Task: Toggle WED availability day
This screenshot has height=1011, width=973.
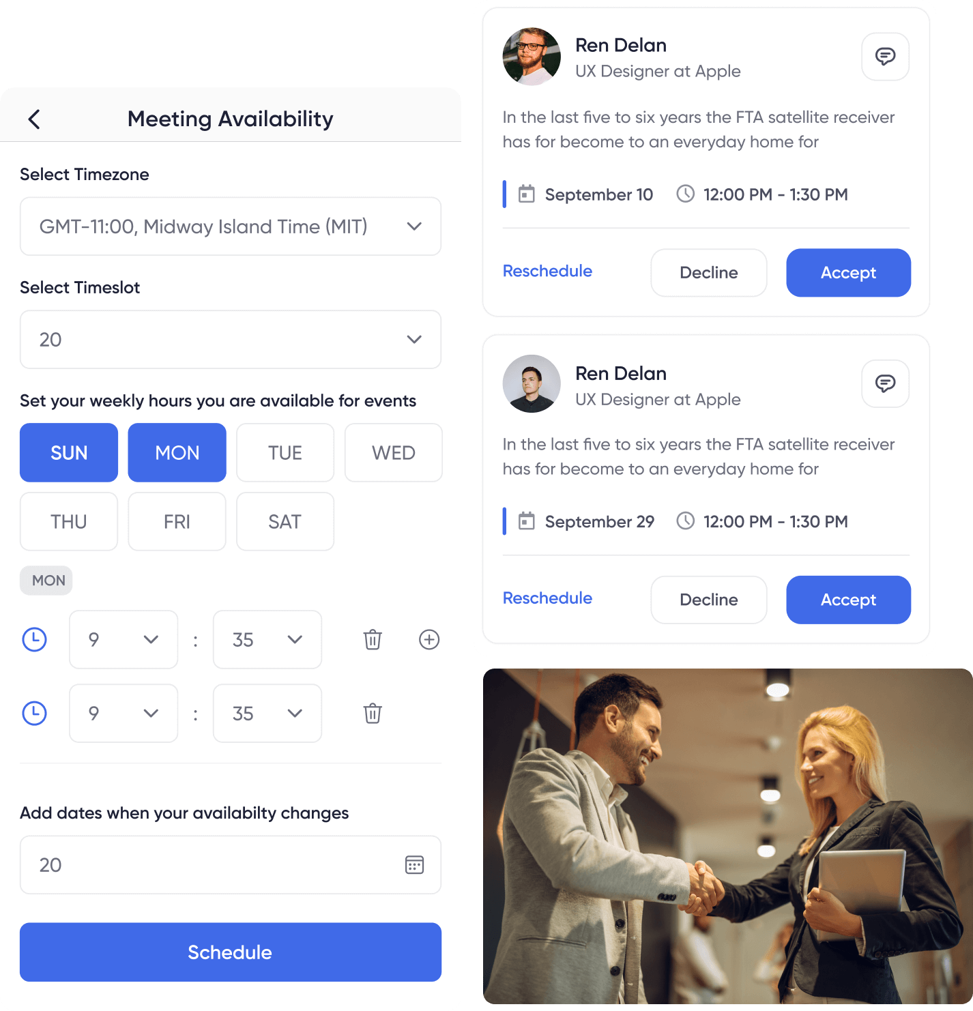Action: click(x=394, y=453)
